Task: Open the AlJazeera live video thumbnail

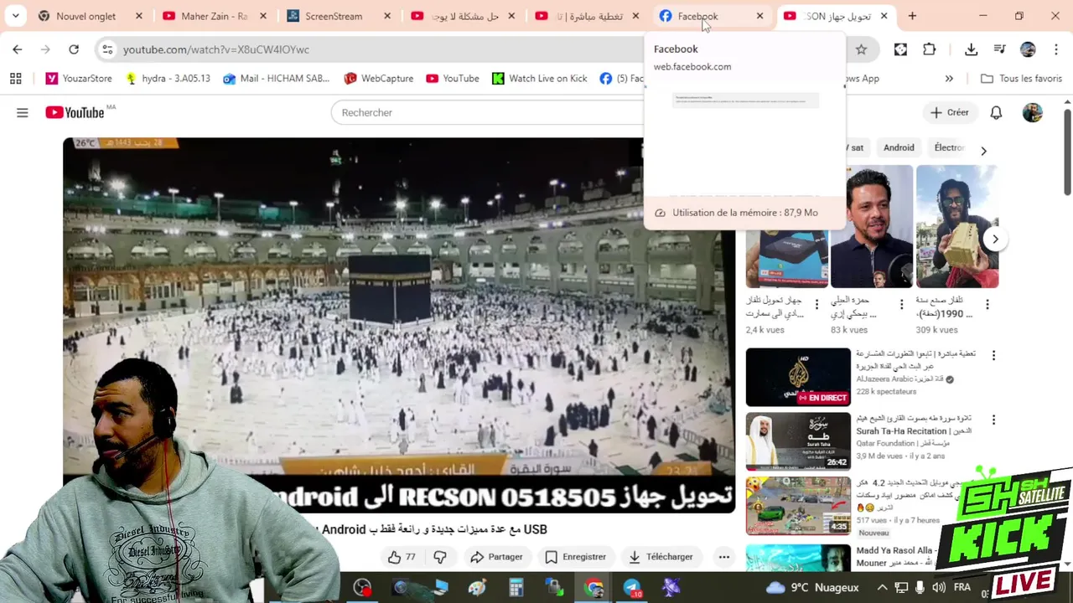Action: pyautogui.click(x=798, y=377)
